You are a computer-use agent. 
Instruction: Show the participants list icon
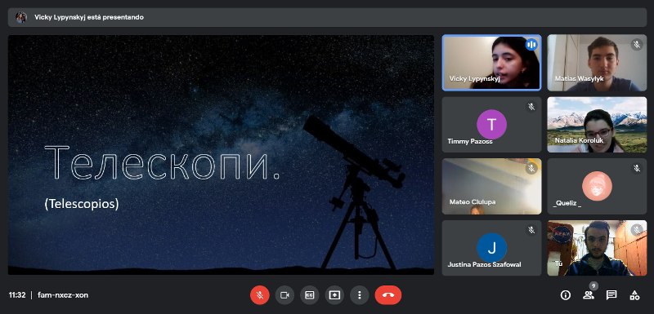(x=589, y=295)
